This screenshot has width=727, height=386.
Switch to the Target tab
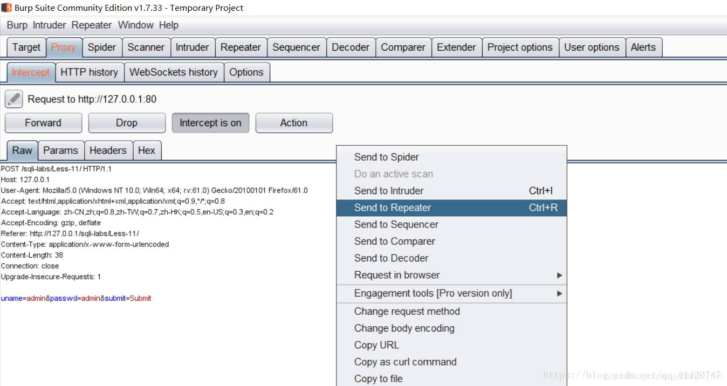coord(26,47)
